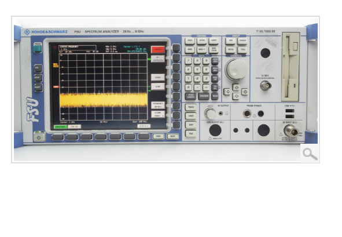Click the CAL key
The width and height of the screenshot is (342, 237).
(38, 68)
